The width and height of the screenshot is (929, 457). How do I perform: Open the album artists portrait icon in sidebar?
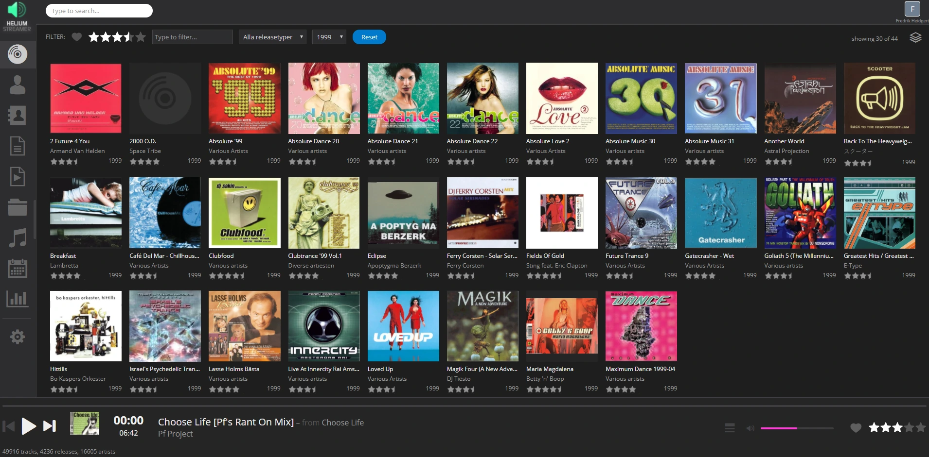click(18, 115)
